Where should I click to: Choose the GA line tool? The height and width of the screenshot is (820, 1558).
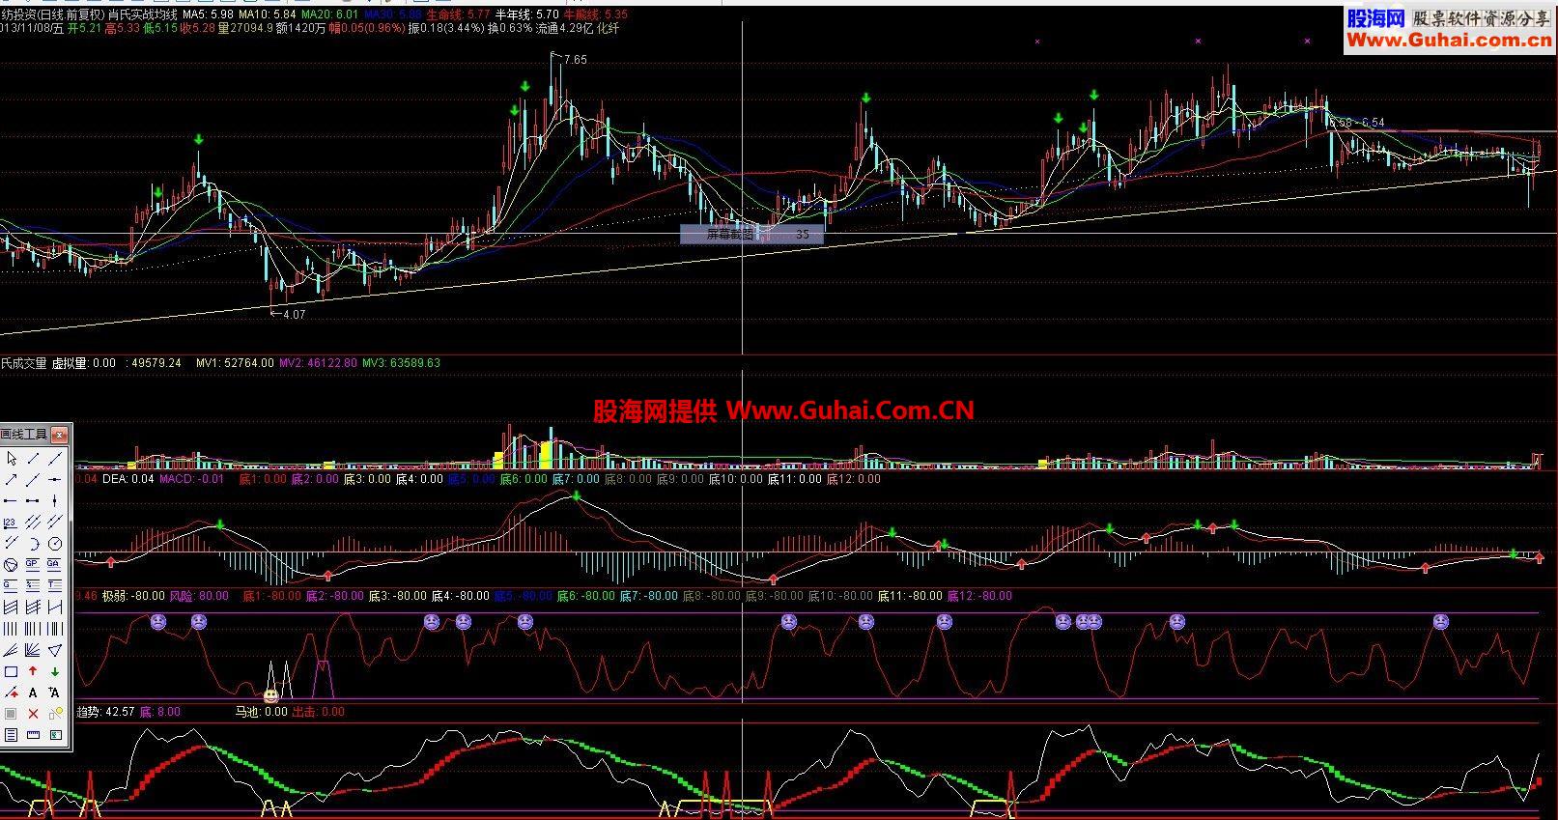tap(55, 564)
